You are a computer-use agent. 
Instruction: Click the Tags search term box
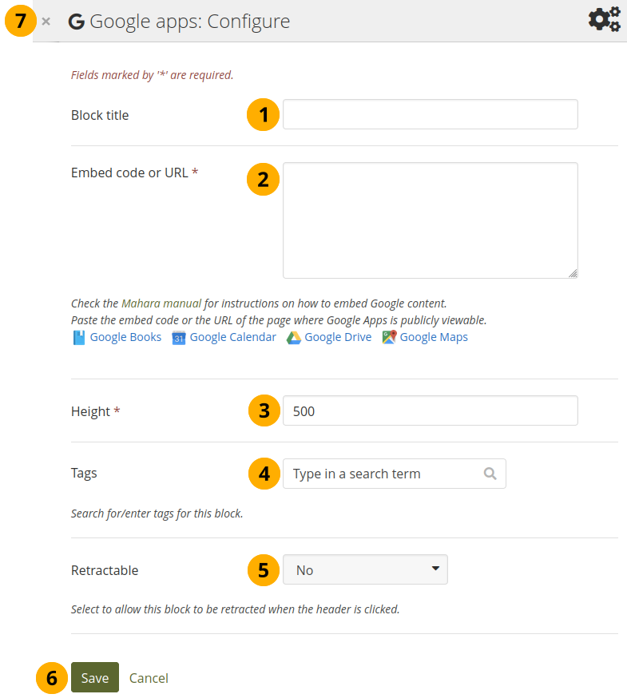(383, 474)
